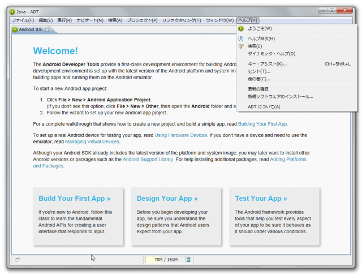The height and width of the screenshot is (275, 362).
Task: Select 新規ソフトウェアのインストール... menu item
Action: pos(297,97)
